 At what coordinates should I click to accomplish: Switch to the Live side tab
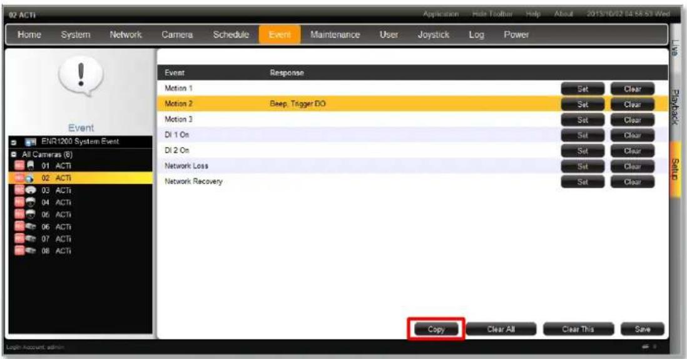pyautogui.click(x=675, y=48)
